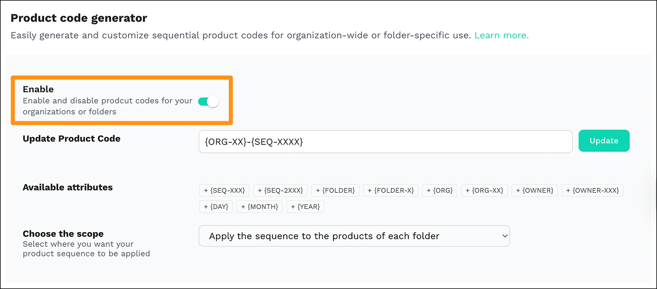
Task: Insert the {OWNER-XXX} attribute chip
Action: coord(592,190)
